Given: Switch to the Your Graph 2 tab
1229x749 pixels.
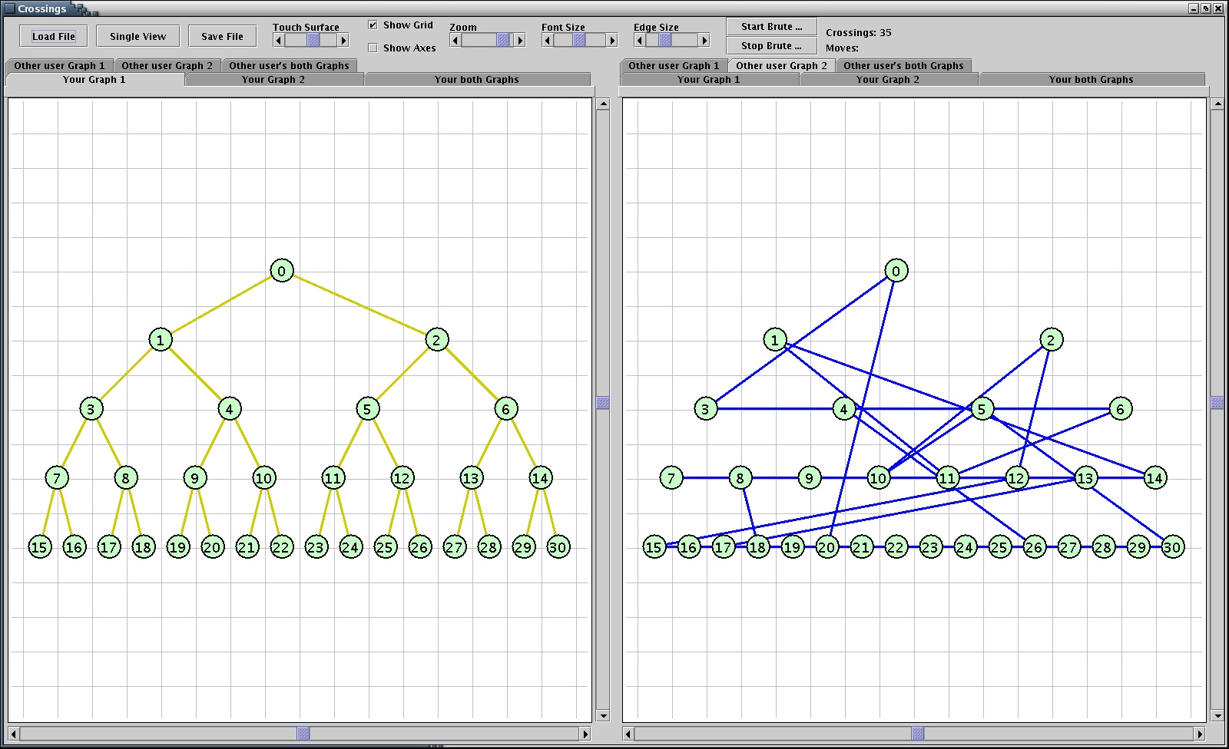Looking at the screenshot, I should click(273, 79).
